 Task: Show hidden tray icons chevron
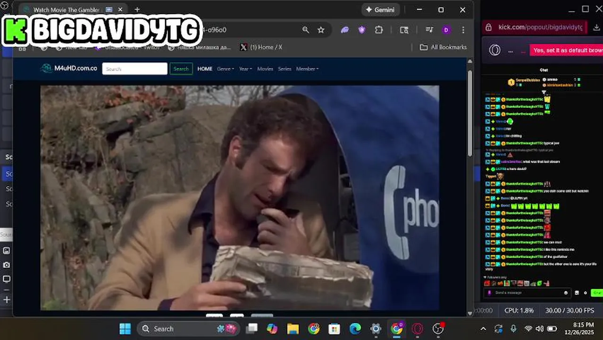pyautogui.click(x=483, y=329)
